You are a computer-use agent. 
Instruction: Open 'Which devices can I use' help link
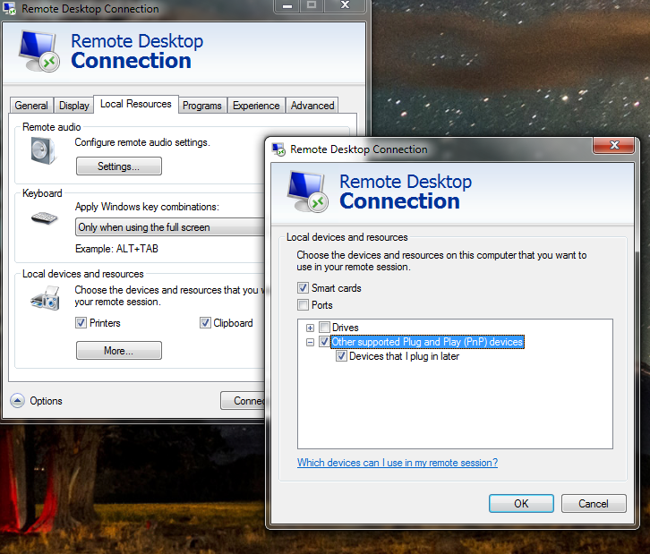(398, 463)
